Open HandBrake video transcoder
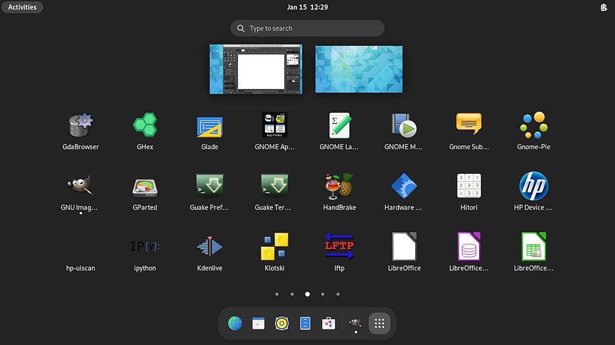The image size is (615, 345). pos(339,192)
